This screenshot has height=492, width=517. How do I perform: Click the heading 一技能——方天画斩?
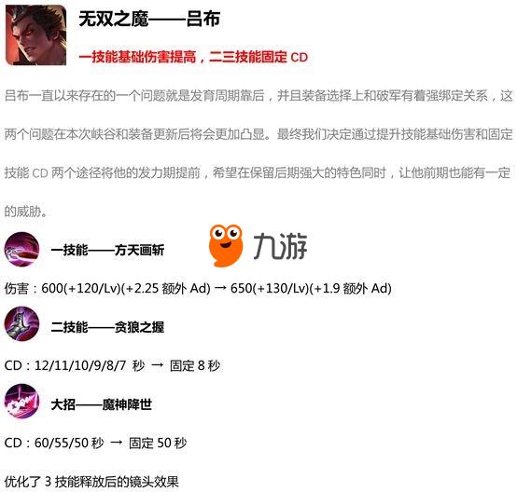click(x=107, y=250)
